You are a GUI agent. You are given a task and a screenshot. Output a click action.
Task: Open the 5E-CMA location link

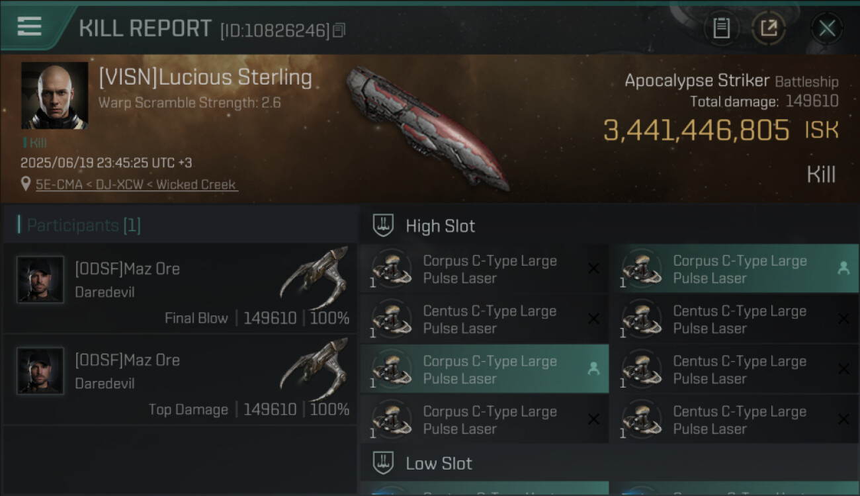click(x=136, y=185)
